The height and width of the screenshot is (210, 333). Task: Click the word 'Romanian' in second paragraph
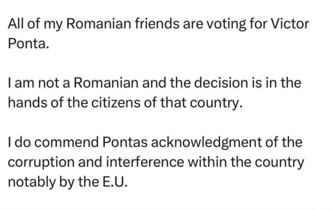tap(106, 83)
